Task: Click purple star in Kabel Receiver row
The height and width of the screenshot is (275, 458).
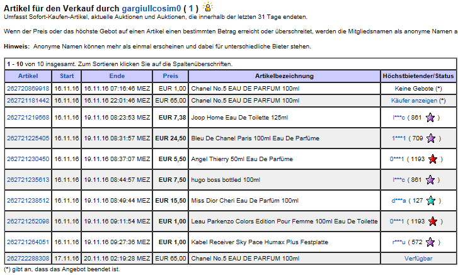Action: (x=430, y=242)
